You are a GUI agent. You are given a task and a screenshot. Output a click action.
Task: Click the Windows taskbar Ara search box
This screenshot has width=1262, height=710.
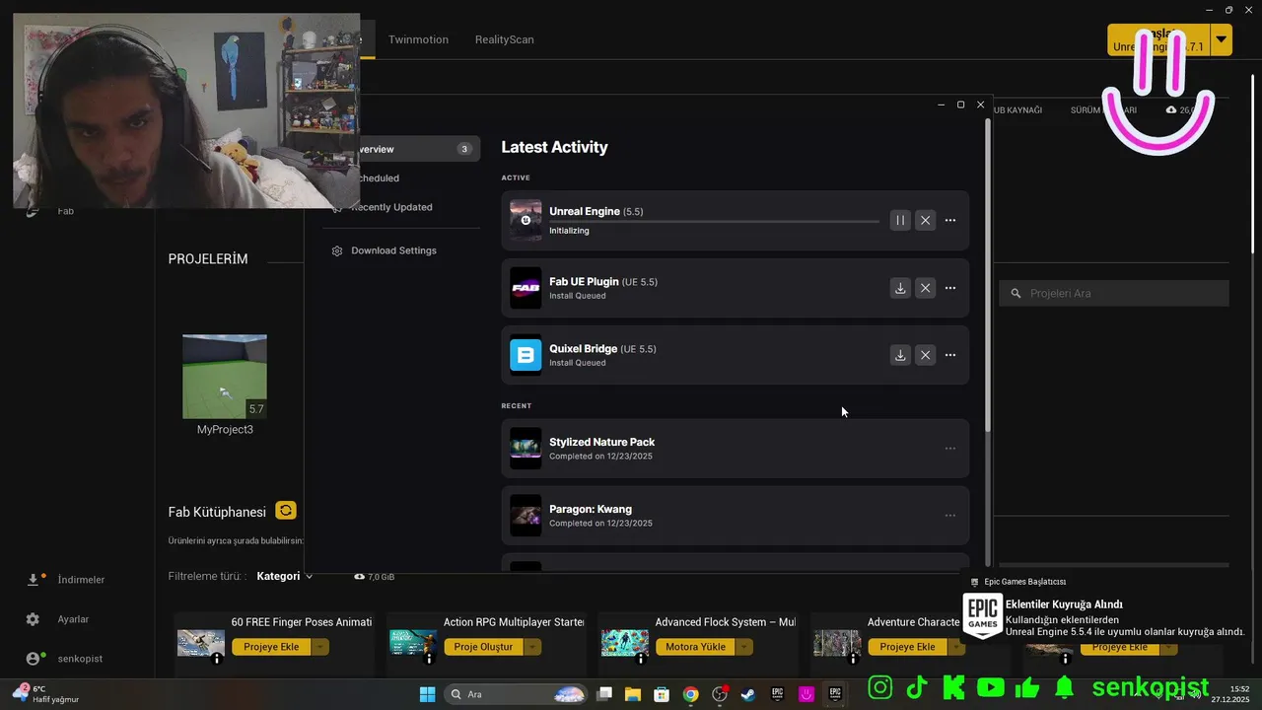point(517,694)
